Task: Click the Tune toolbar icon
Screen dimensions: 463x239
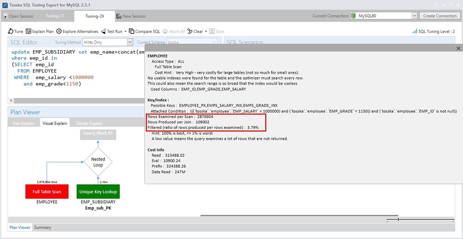Action: pos(11,32)
